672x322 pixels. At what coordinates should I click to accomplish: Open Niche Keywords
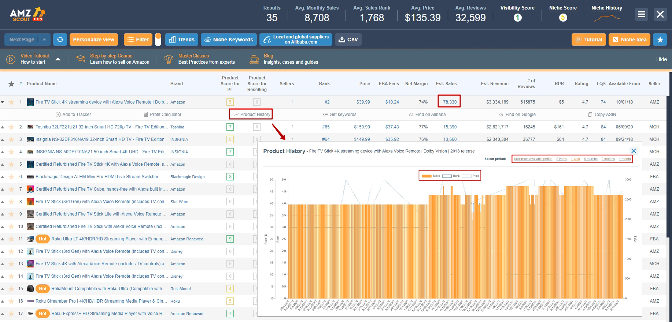229,40
